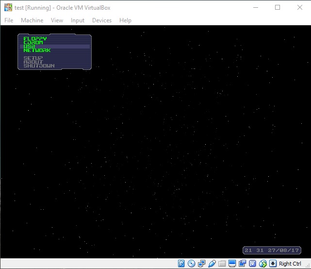The image size is (311, 269).
Task: Choose SHUTDOWN in the boot menu
Action: click(39, 66)
